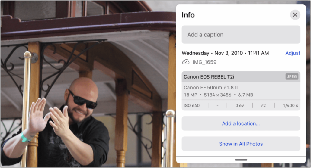This screenshot has height=168, width=311.
Task: Click the iCloud status icon beside IMG_1659
Action: [x=186, y=62]
